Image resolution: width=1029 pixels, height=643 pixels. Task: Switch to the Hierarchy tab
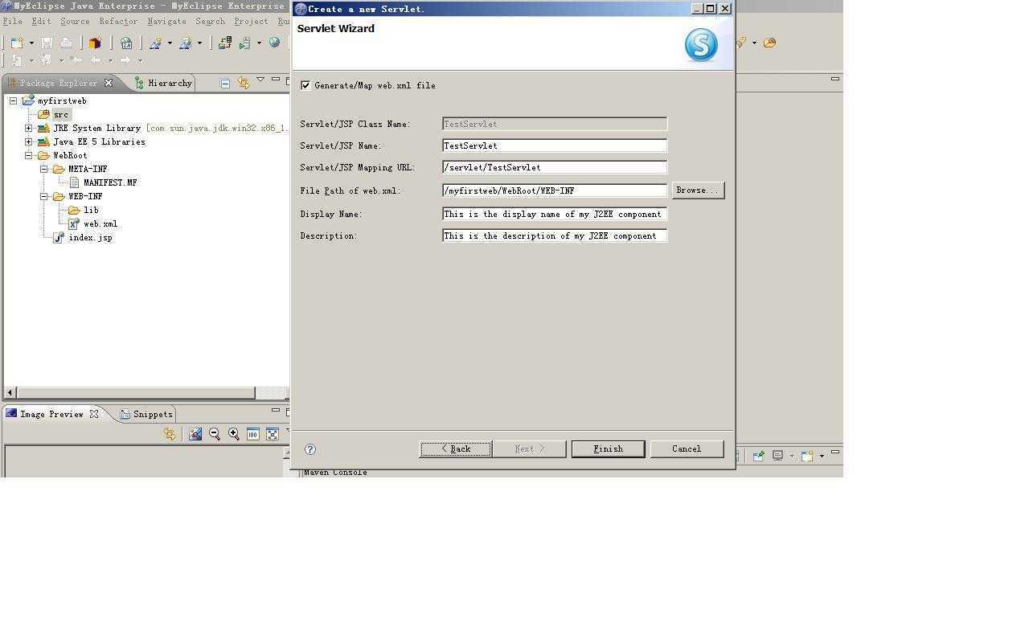coord(164,83)
